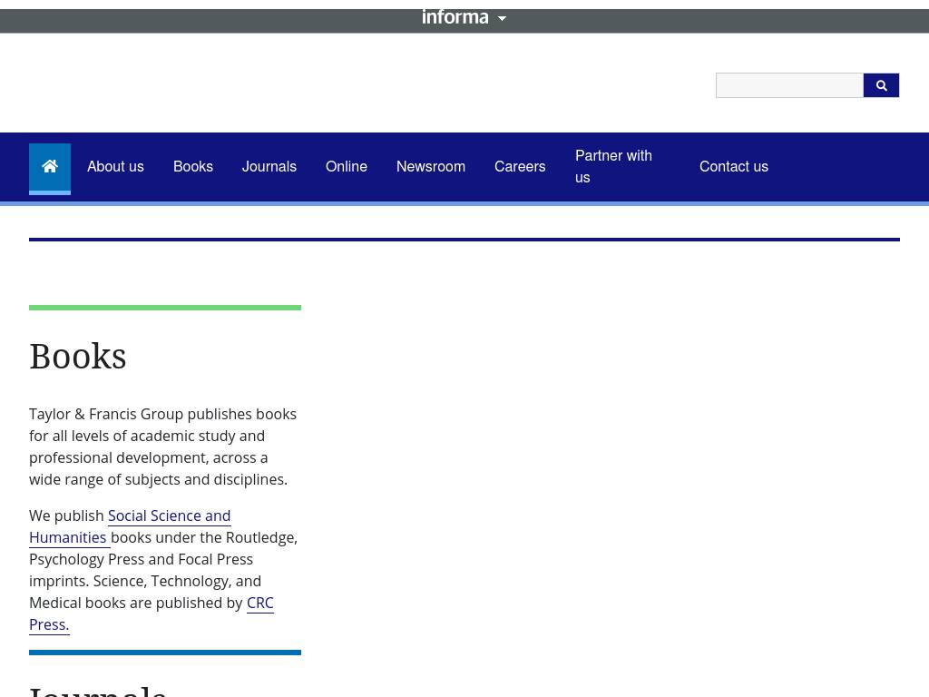This screenshot has width=929, height=697.
Task: Open the Books menu item
Action: coord(193,167)
